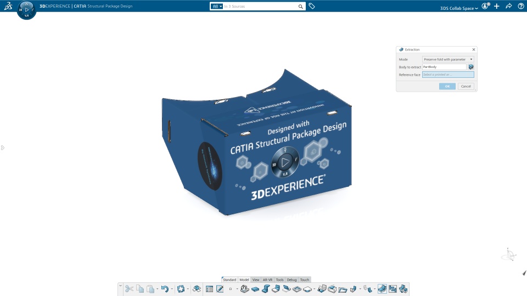Click the multiple boxes icon at toolbar end
The image size is (527, 296).
(x=403, y=289)
